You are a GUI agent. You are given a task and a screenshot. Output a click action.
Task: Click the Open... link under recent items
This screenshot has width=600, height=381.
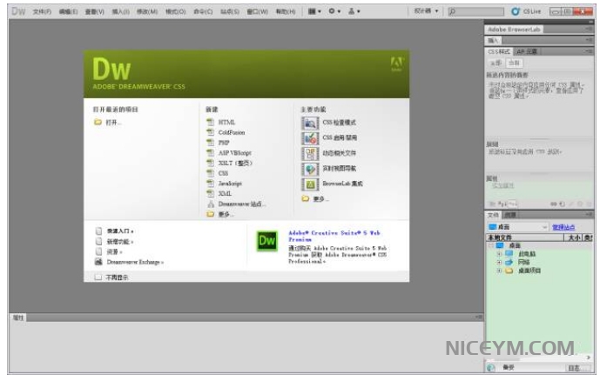point(114,123)
